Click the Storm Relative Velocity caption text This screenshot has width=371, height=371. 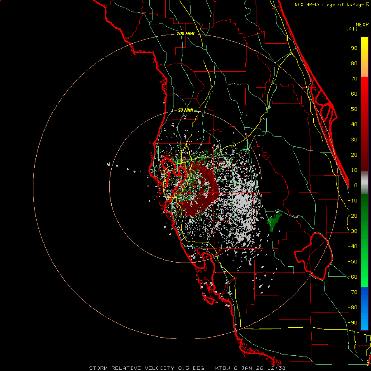pyautogui.click(x=187, y=368)
